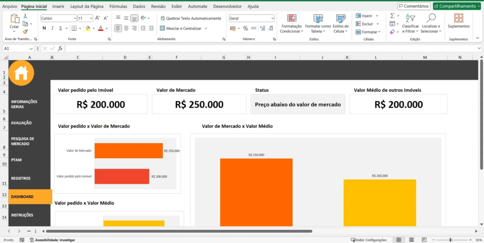Go to AVALIAÇÃO in the sidebar
The height and width of the screenshot is (243, 484).
point(21,123)
